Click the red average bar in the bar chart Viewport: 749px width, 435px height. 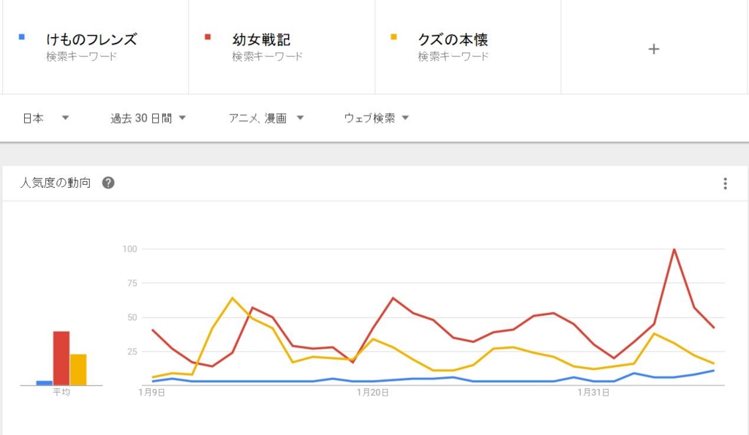coord(61,358)
